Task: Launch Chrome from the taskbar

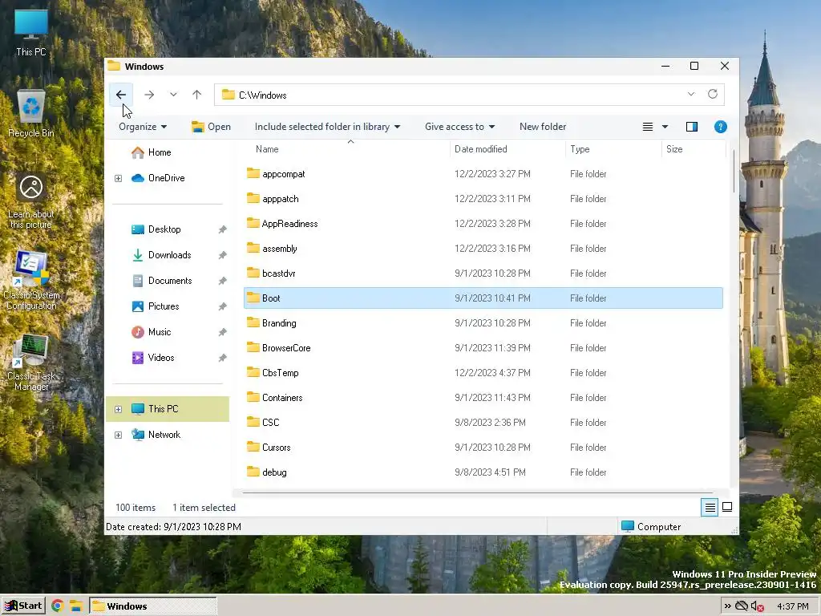Action: [58, 606]
